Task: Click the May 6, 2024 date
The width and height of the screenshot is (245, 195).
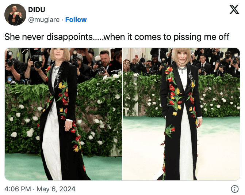Action: coord(56,189)
